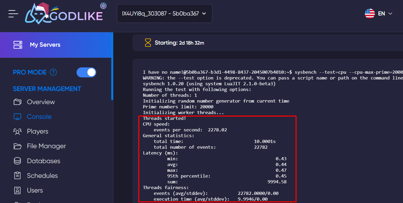Click the My Servers server-rack icon
This screenshot has height=203, width=403.
click(18, 45)
